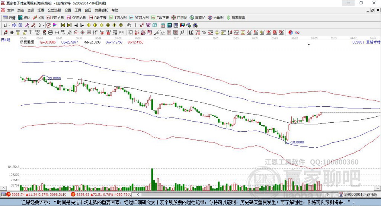Open the 行情 quotes view
This screenshot has width=381, height=206.
tap(9, 18)
